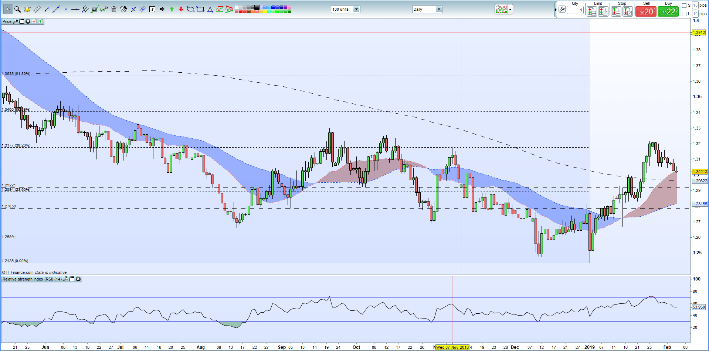Screen dimensions: 709x351
Task: Pick the white color swatch
Action: (x=236, y=7)
